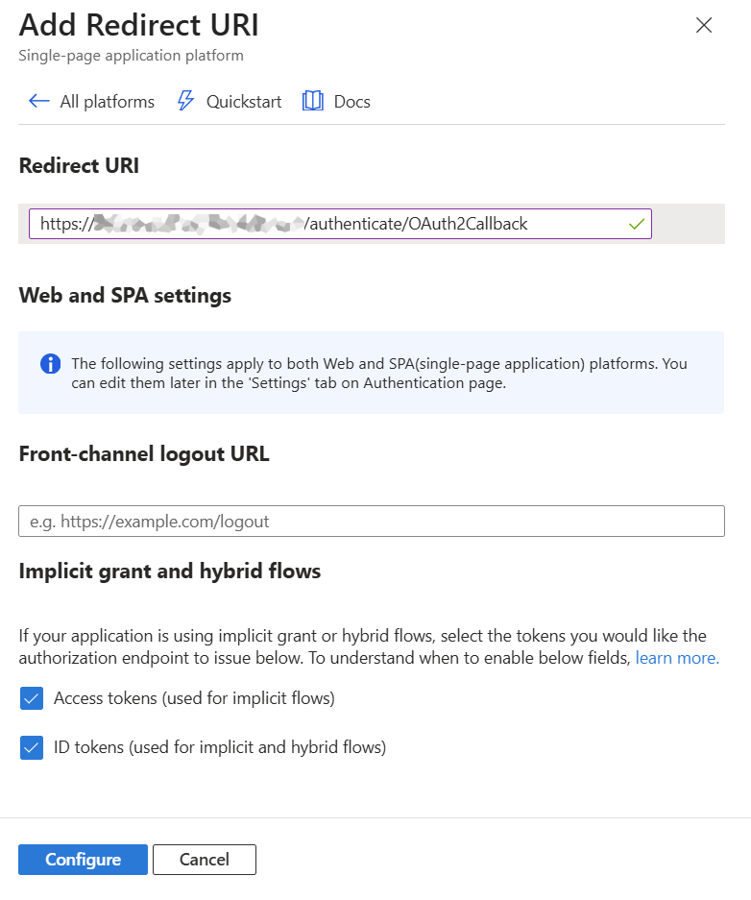Click the green validation checkmark in Redirect URI
This screenshot has height=900, width=751.
[x=636, y=224]
